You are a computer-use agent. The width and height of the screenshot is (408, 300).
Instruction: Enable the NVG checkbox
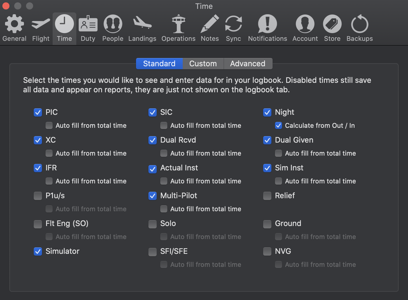pyautogui.click(x=267, y=251)
